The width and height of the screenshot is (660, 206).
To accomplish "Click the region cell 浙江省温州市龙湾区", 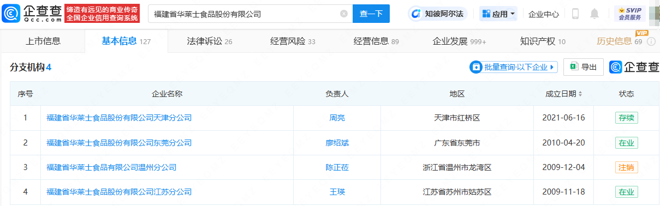I will click(x=457, y=167).
